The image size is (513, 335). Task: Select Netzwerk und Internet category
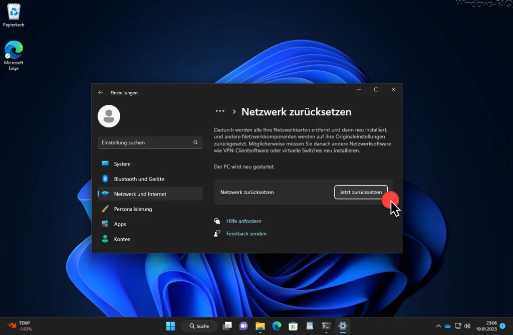150,194
